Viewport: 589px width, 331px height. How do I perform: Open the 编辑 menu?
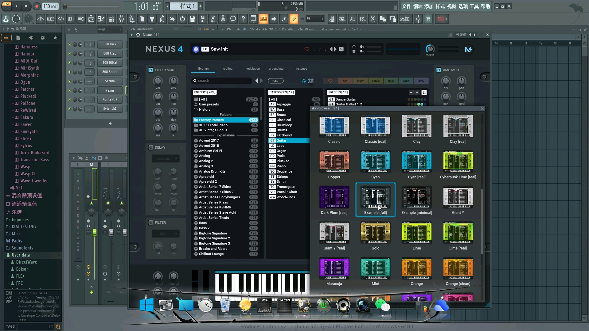(418, 6)
